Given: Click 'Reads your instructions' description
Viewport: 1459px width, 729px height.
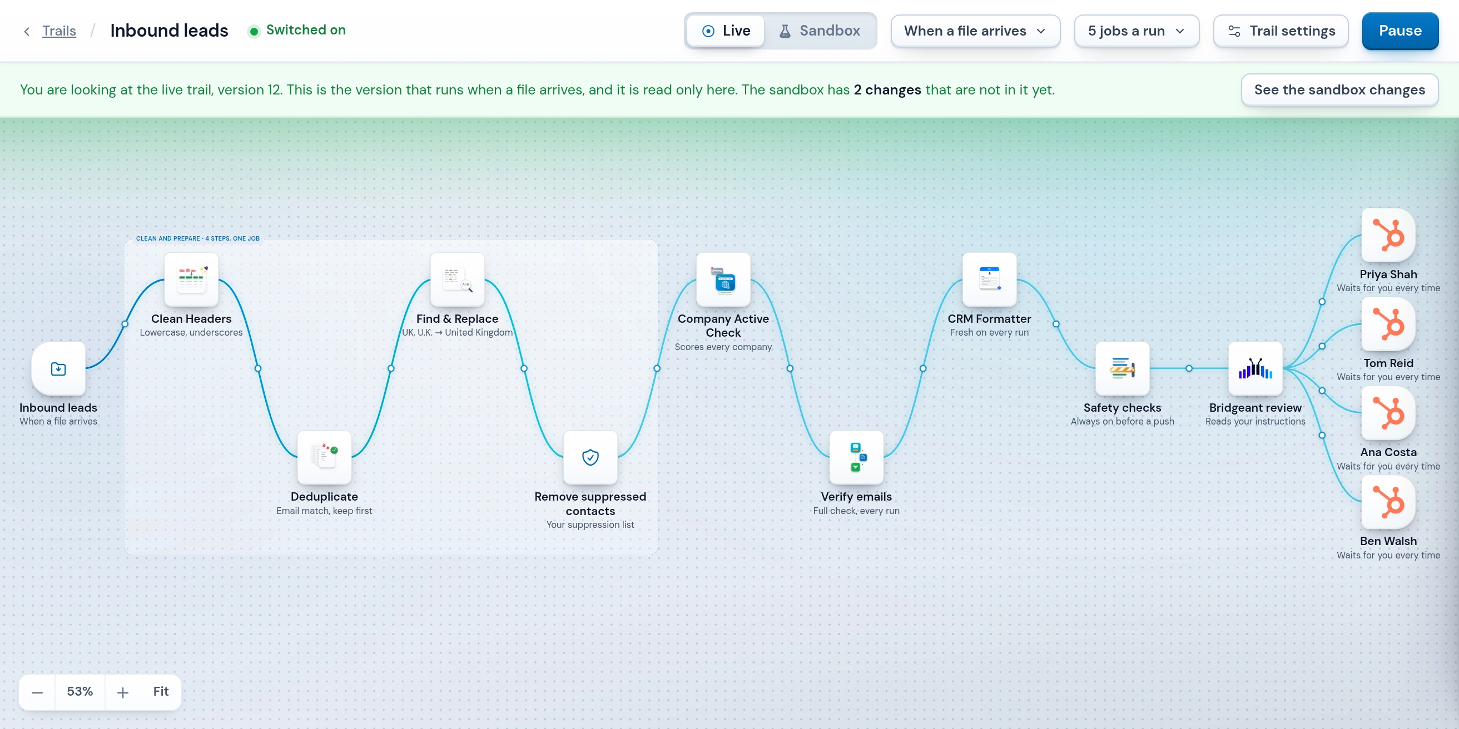Looking at the screenshot, I should [1255, 421].
